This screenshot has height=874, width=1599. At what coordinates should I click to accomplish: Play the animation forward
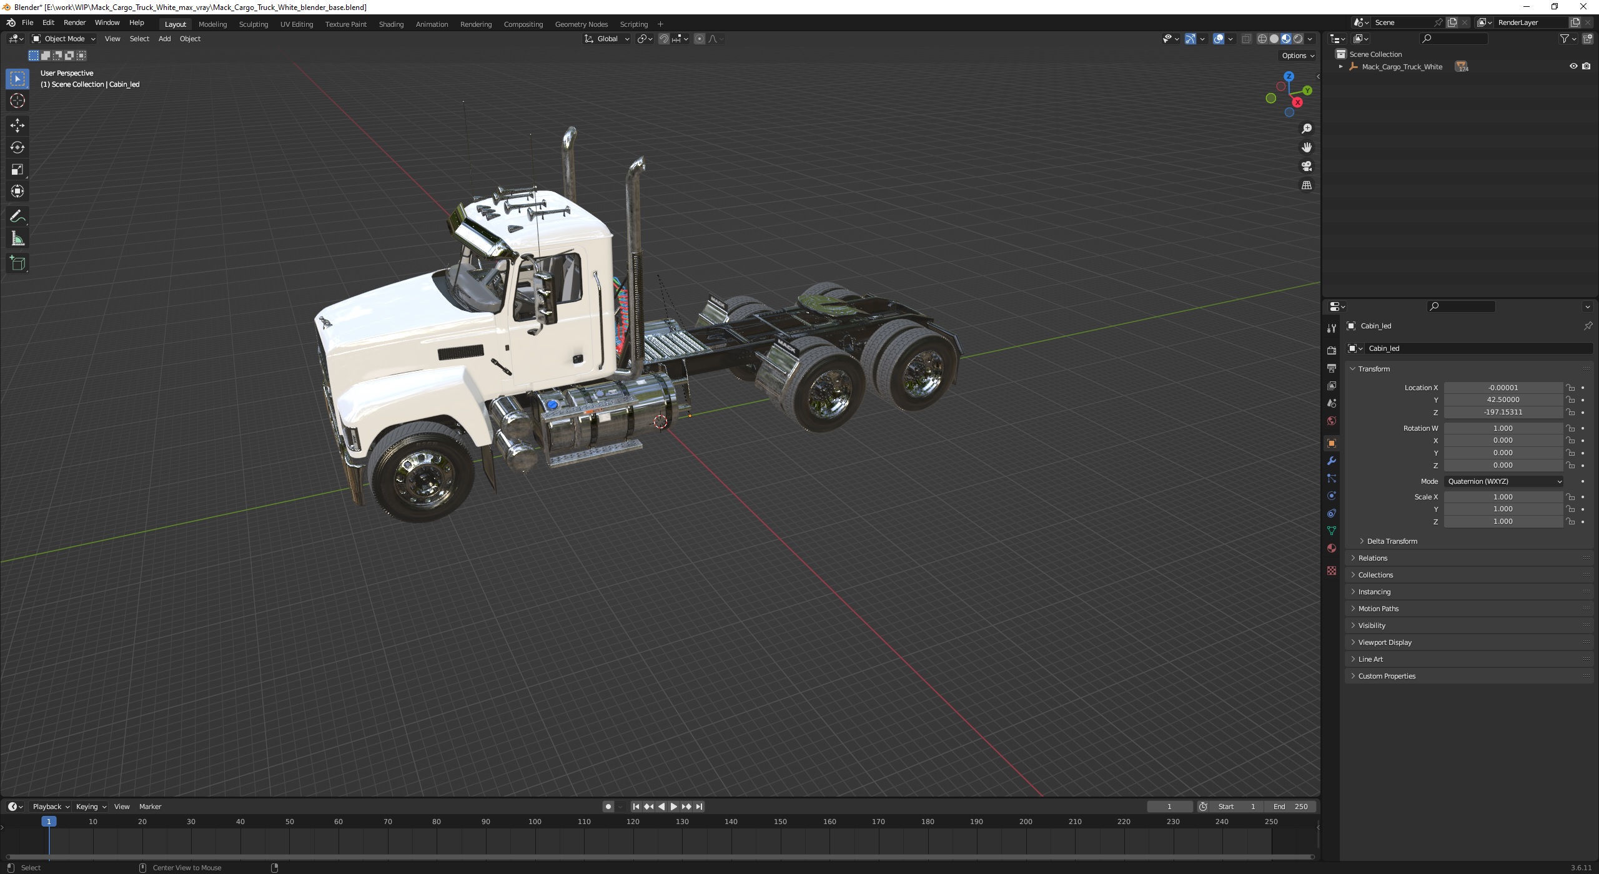click(x=673, y=807)
